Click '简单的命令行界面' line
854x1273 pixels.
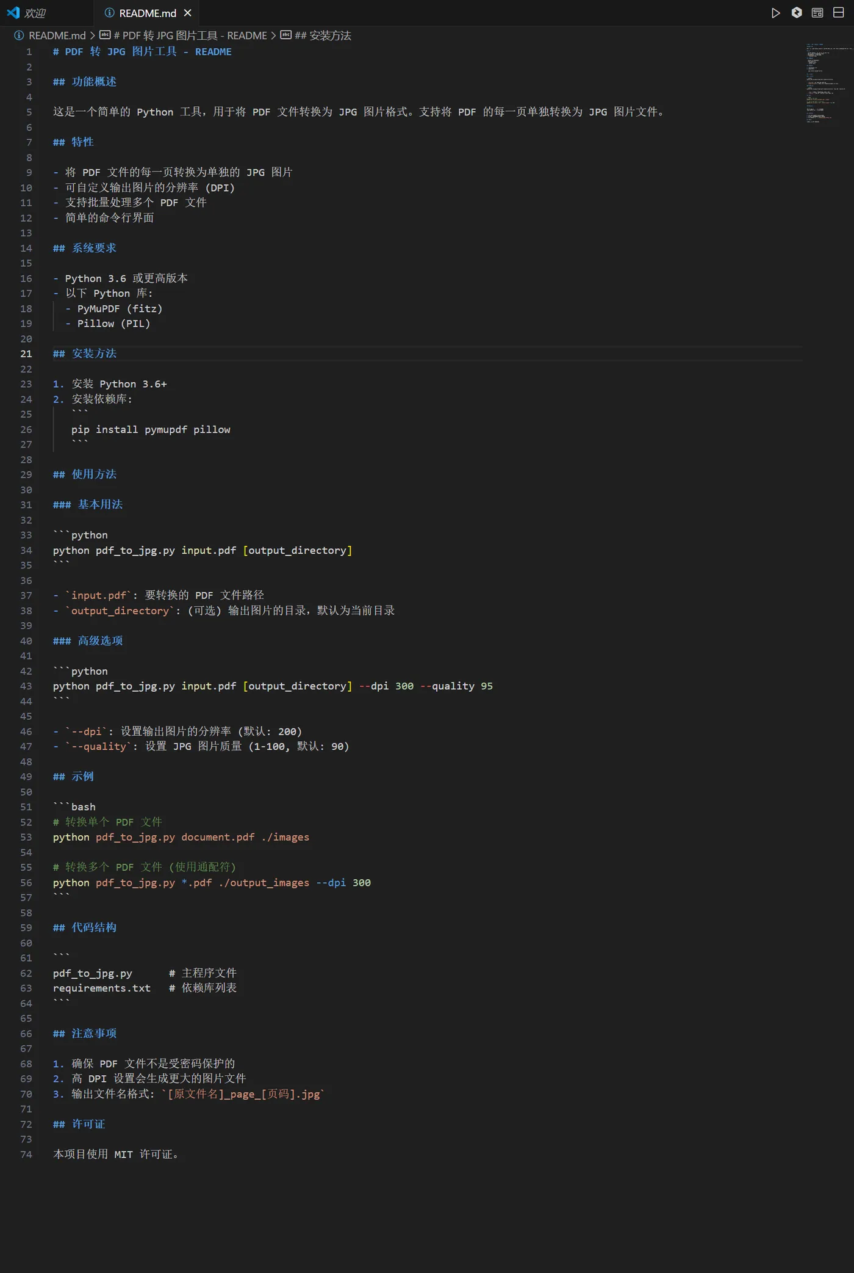pyautogui.click(x=103, y=218)
